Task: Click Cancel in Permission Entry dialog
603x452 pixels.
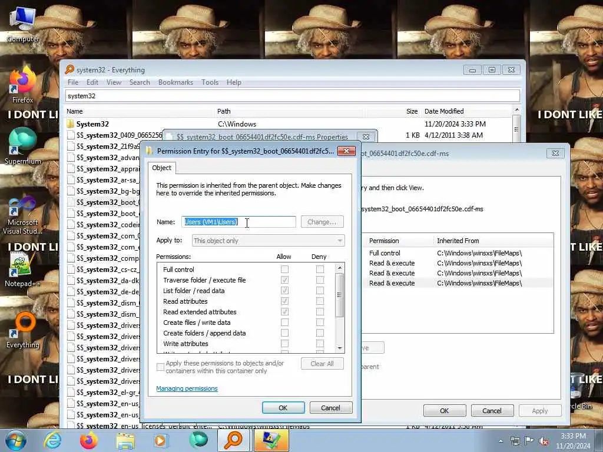Action: 331,408
